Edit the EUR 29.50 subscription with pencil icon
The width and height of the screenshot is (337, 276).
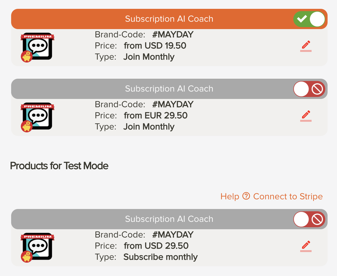coord(306,116)
